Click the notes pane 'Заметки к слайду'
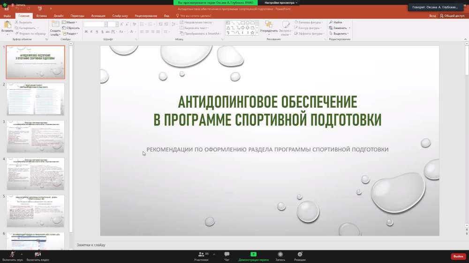This screenshot has width=469, height=263. coord(91,245)
